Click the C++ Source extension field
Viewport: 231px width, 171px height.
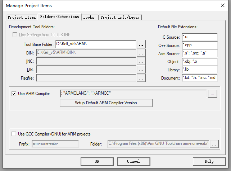pyautogui.click(x=199, y=45)
